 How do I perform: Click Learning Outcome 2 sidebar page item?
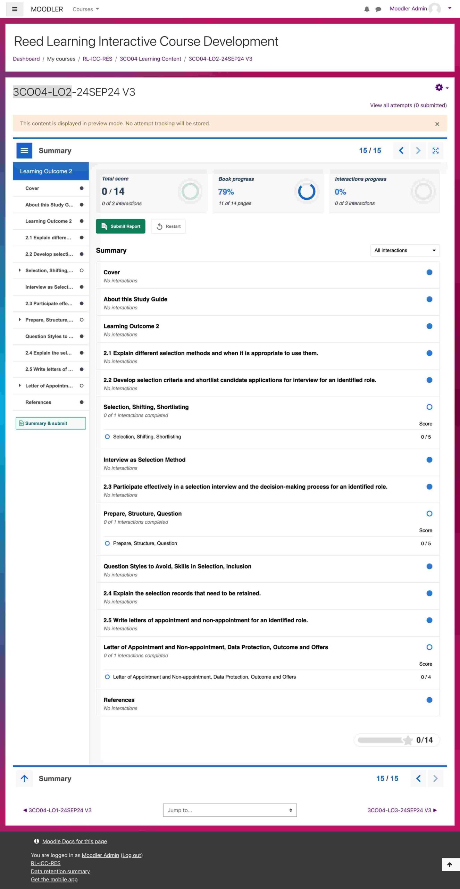51,221
